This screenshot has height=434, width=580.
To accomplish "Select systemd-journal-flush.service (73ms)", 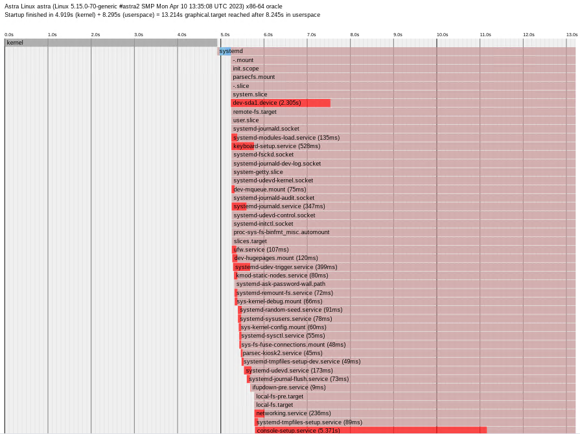I will pos(299,378).
